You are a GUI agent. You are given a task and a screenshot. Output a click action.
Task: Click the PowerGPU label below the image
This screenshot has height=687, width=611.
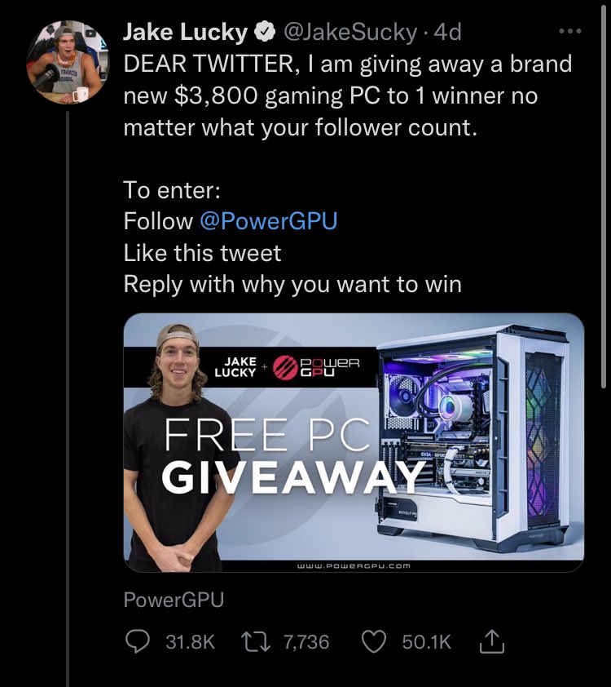point(174,600)
